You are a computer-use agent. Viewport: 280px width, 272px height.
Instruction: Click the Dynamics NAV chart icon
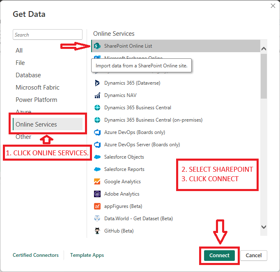tap(97, 95)
